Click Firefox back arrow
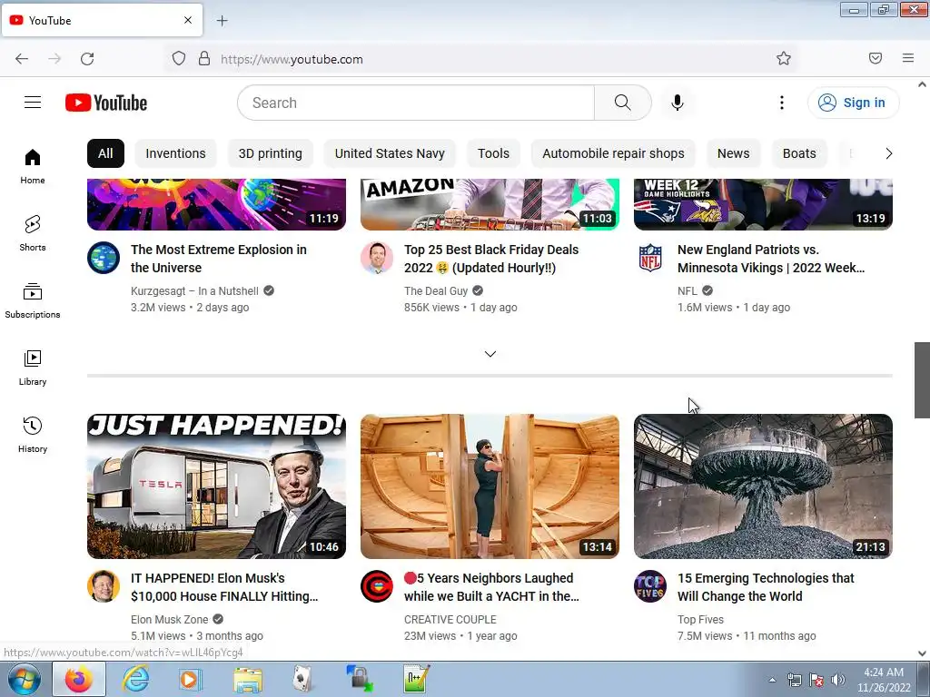The image size is (930, 697). click(x=22, y=59)
